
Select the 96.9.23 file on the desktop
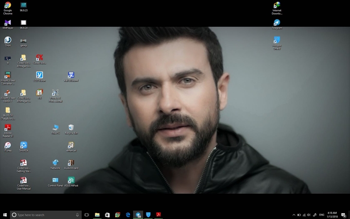click(x=23, y=7)
